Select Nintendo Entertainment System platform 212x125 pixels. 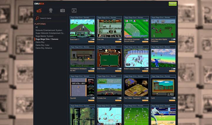coord(49,30)
